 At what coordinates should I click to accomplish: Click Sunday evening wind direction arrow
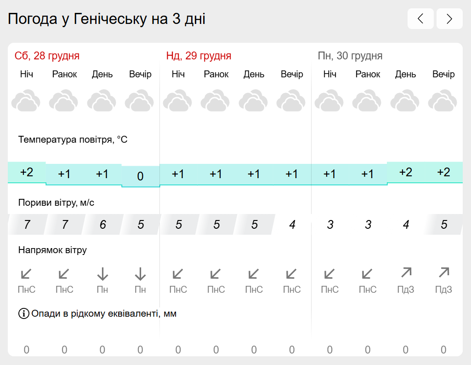tap(291, 274)
